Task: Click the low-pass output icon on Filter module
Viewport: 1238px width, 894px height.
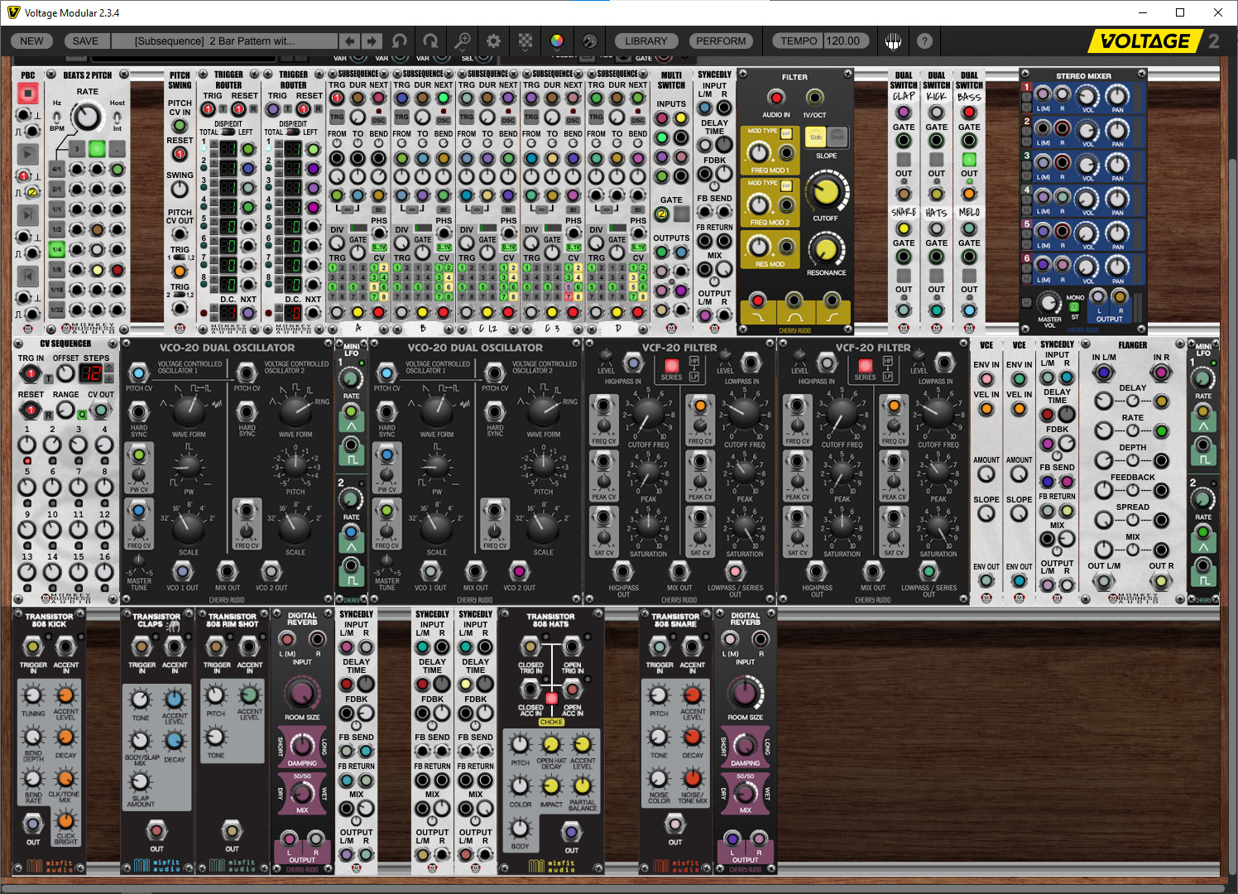Action: 756,315
